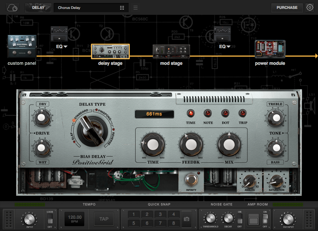
Task: Toggle the DOT mode LED button
Action: [225, 113]
